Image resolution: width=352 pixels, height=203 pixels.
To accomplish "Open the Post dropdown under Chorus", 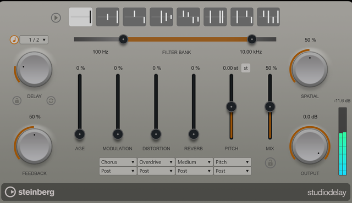I will click(x=118, y=171).
